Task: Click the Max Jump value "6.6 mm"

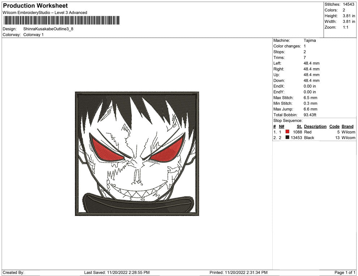Action: tap(310, 109)
